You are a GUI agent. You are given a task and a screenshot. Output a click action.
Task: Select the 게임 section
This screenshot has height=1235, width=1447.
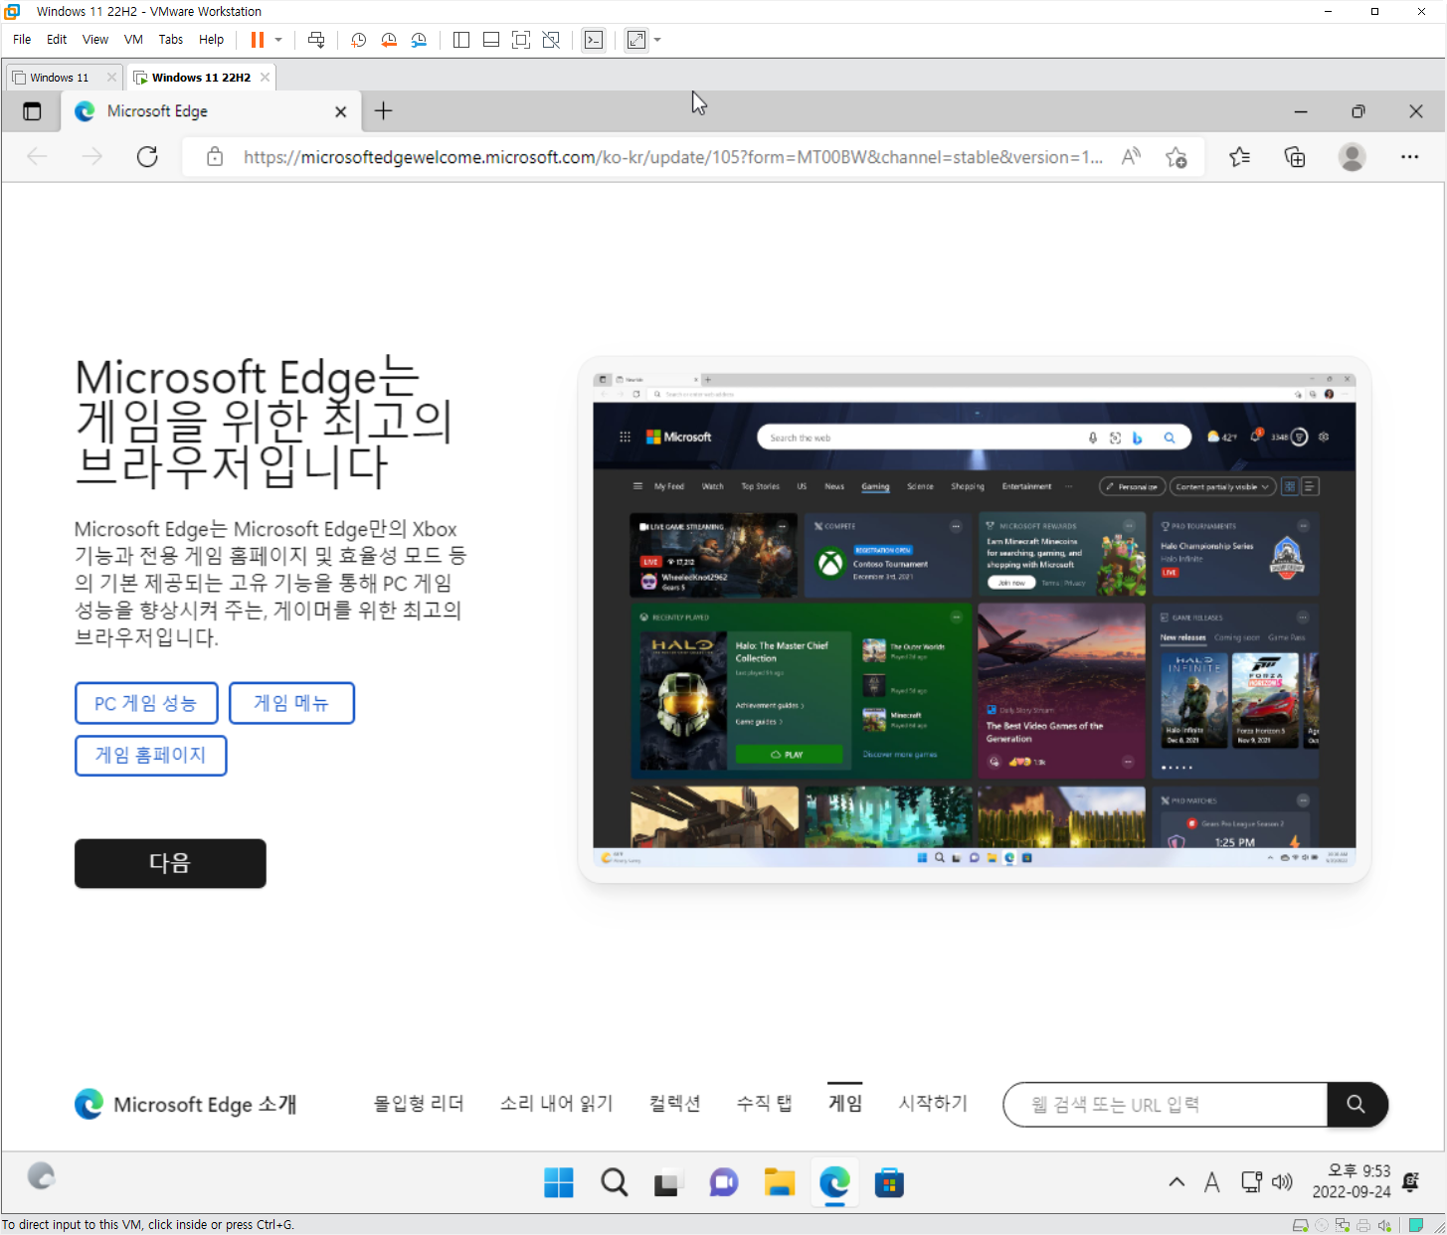point(845,1103)
